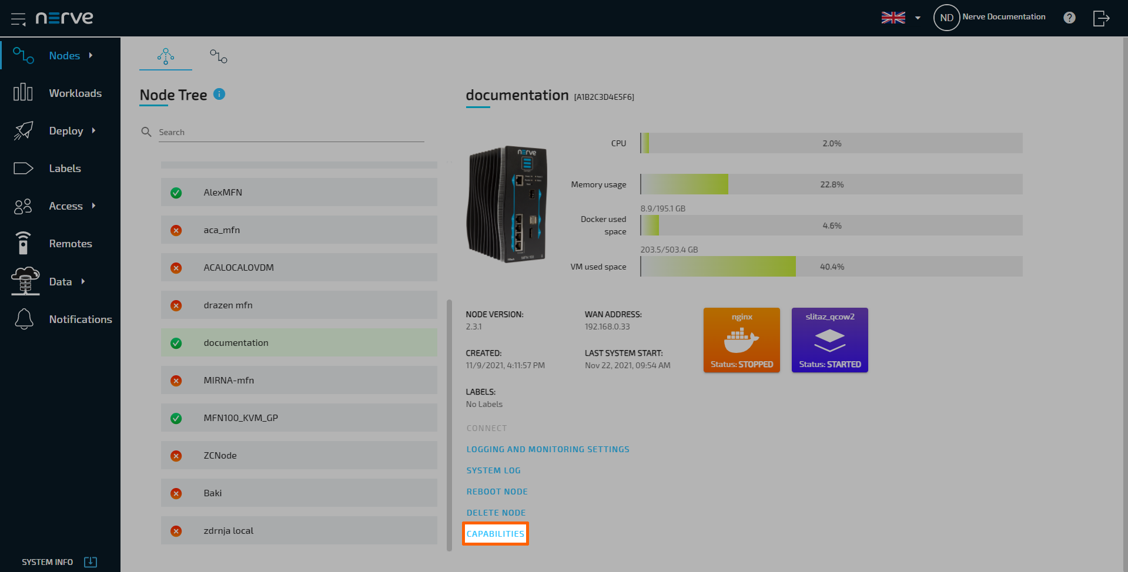Open Remotes in the sidebar

tap(70, 244)
